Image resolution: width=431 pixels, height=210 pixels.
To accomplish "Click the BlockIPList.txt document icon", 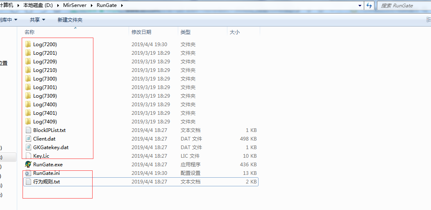I will point(28,130).
